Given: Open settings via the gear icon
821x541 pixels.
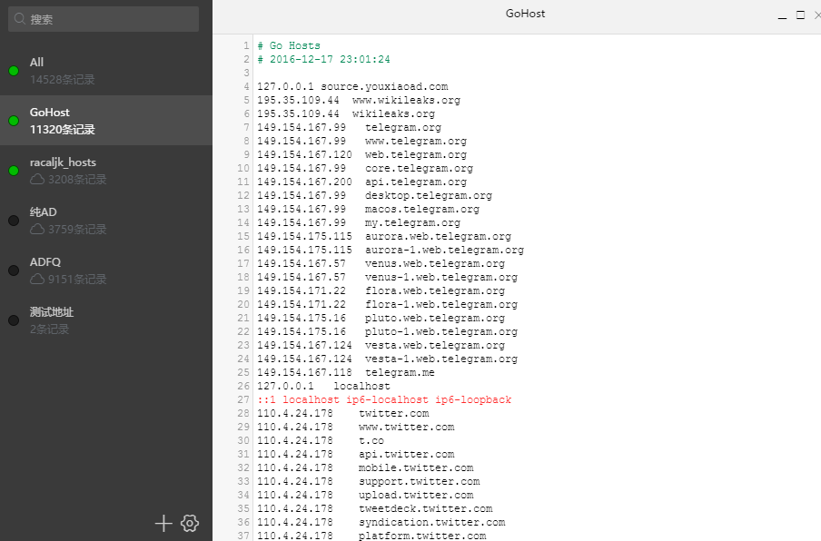Looking at the screenshot, I should 190,523.
